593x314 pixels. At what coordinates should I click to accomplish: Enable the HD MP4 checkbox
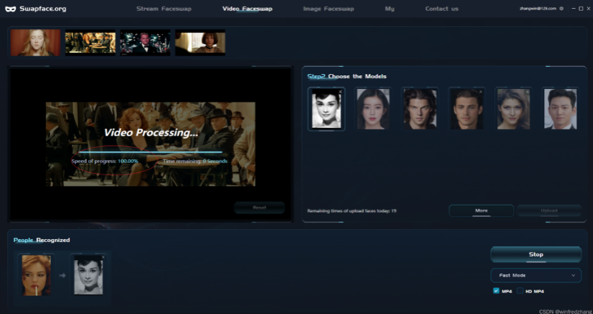[x=520, y=291]
